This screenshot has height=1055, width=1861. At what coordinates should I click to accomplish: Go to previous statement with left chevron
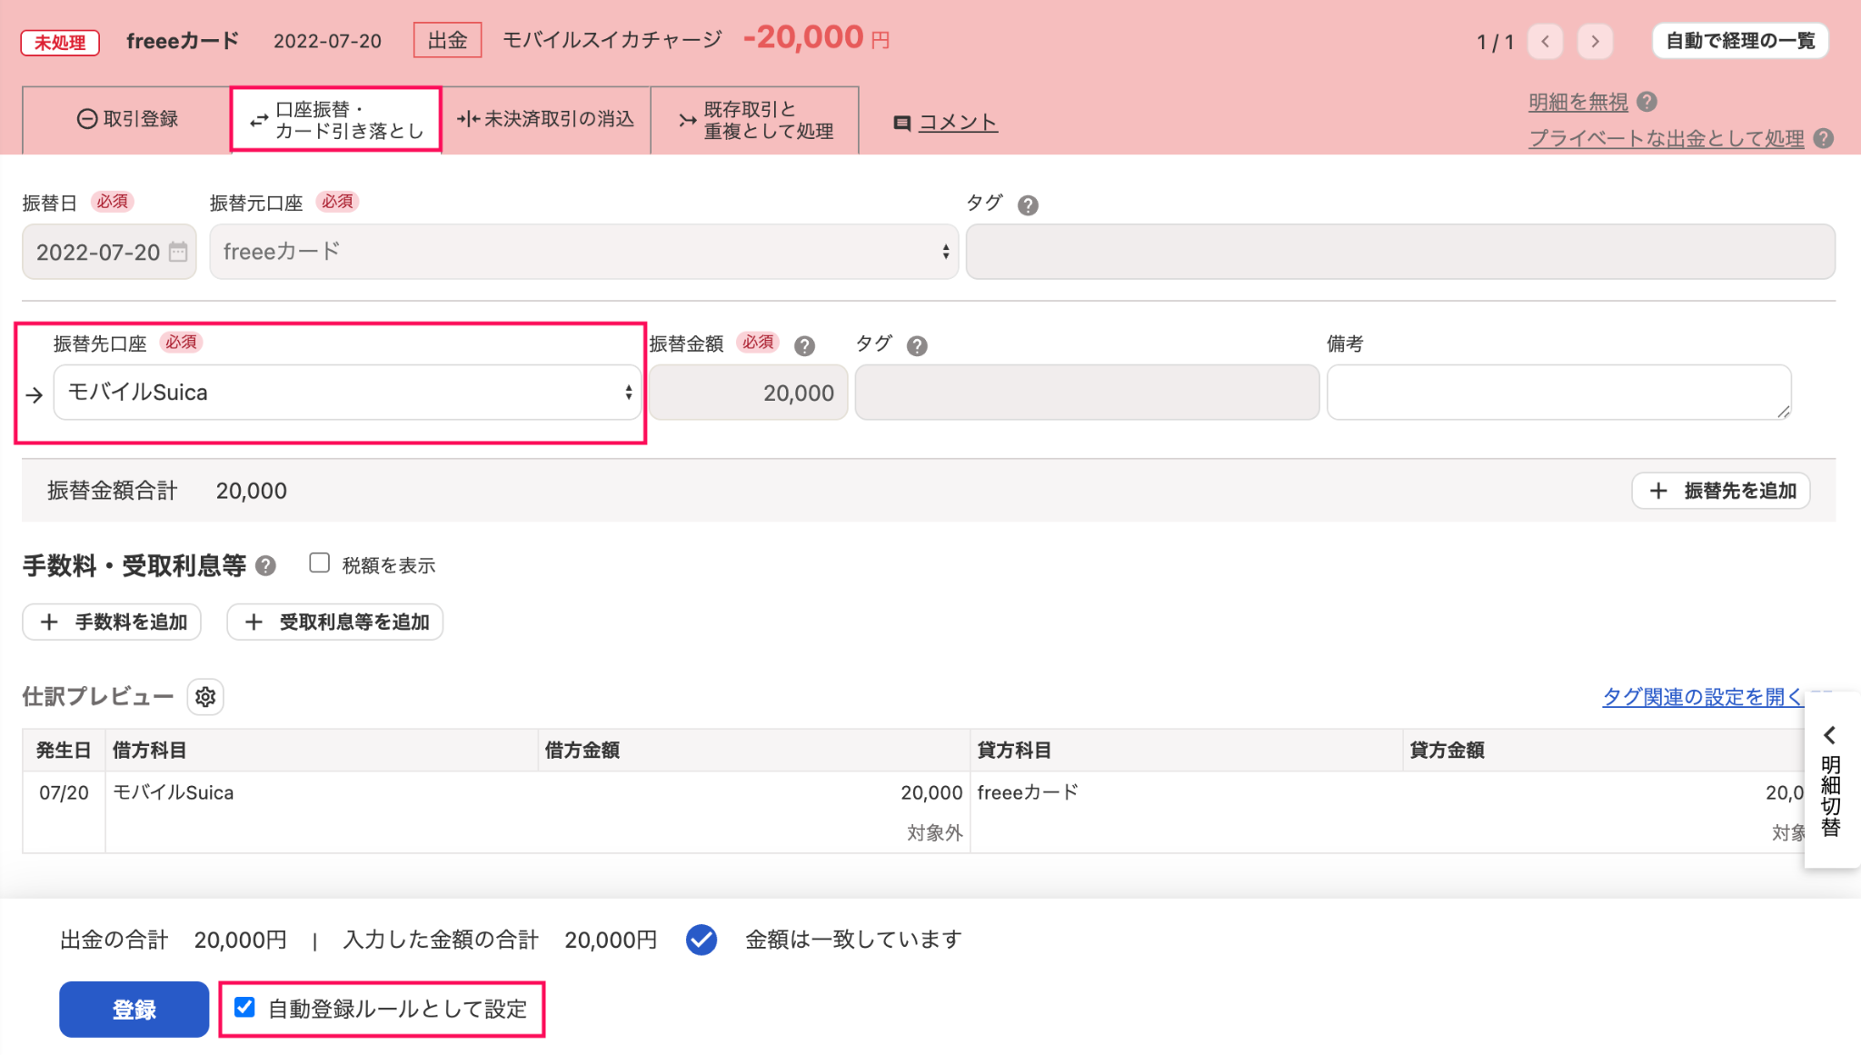[1545, 41]
